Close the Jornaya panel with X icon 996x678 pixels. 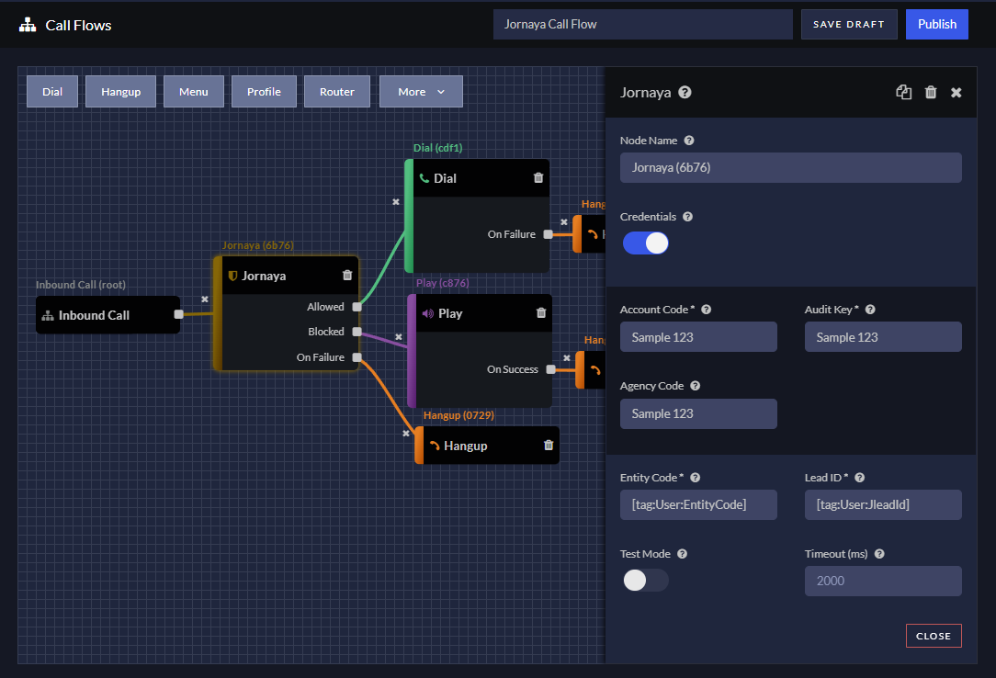coord(956,93)
